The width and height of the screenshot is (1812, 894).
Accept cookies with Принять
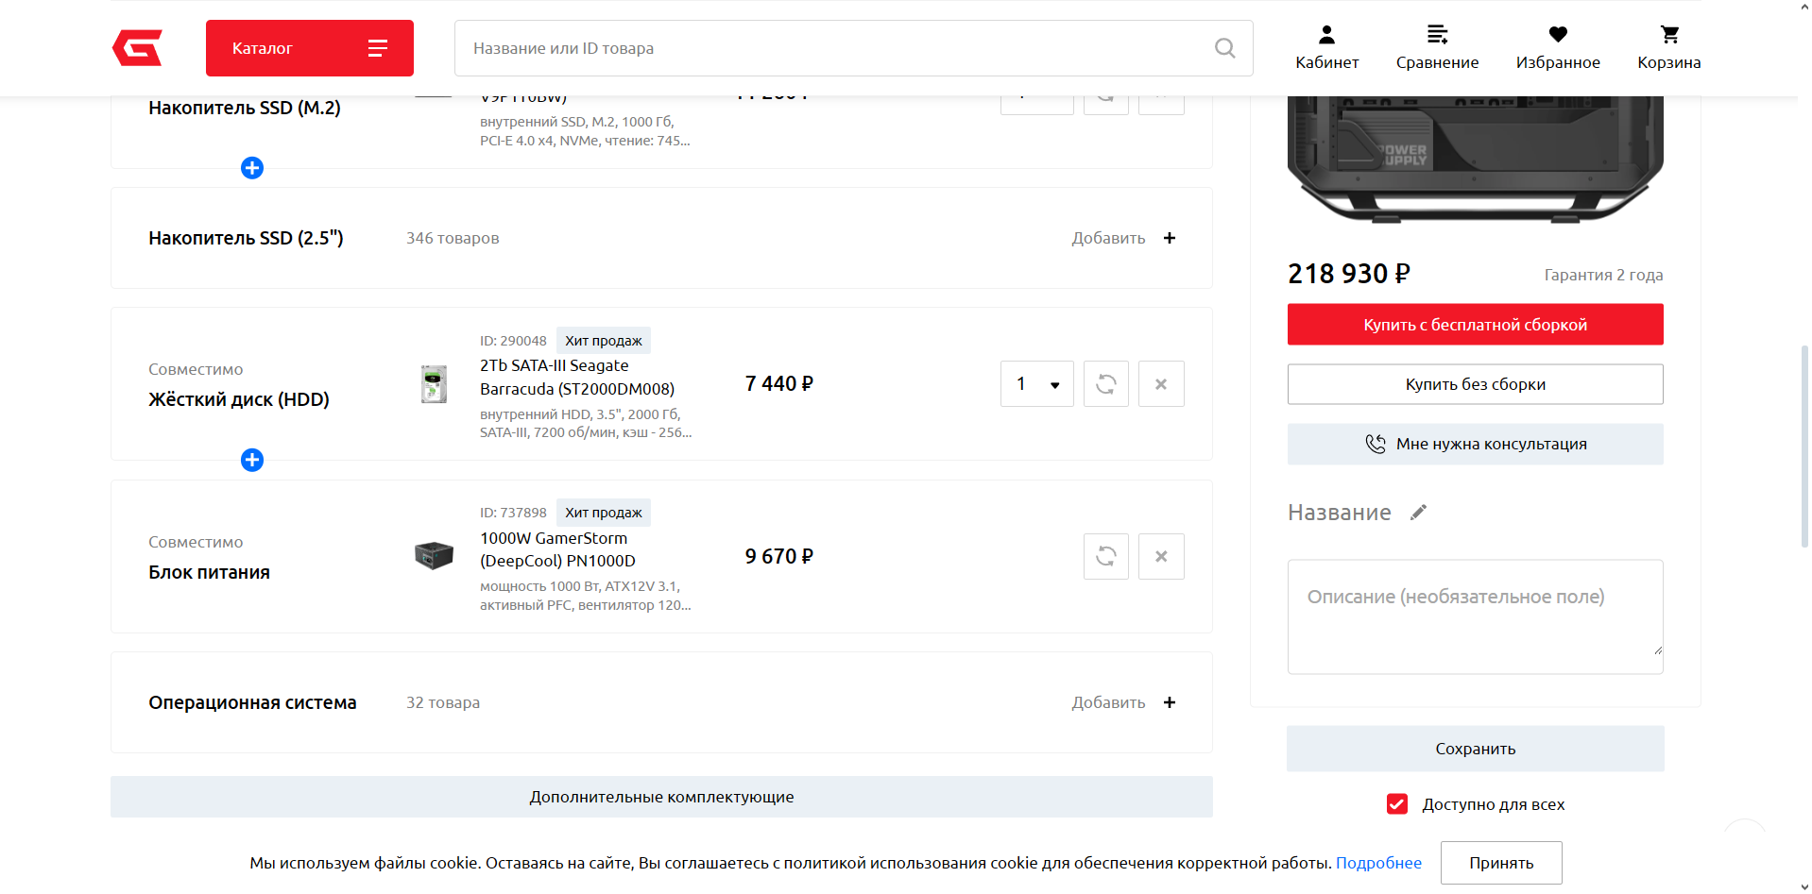[x=1501, y=863]
